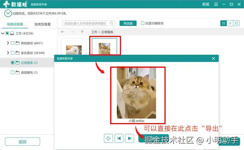
Task: Click the file name search field
Action: coord(89,23)
